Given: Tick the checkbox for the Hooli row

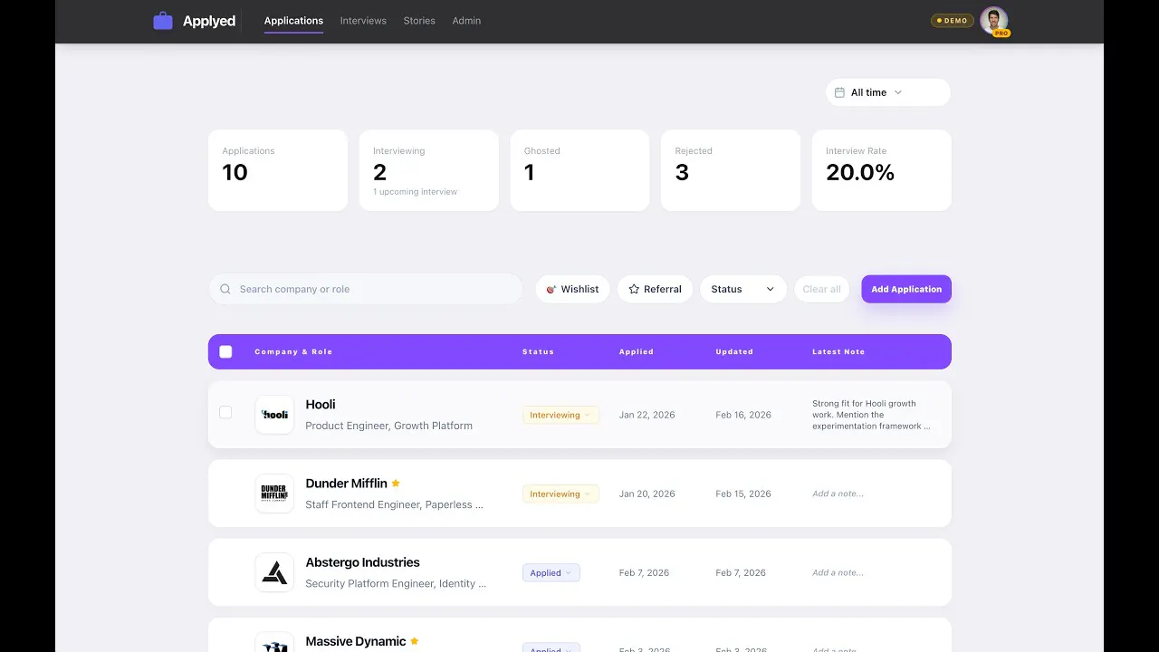Looking at the screenshot, I should point(225,412).
